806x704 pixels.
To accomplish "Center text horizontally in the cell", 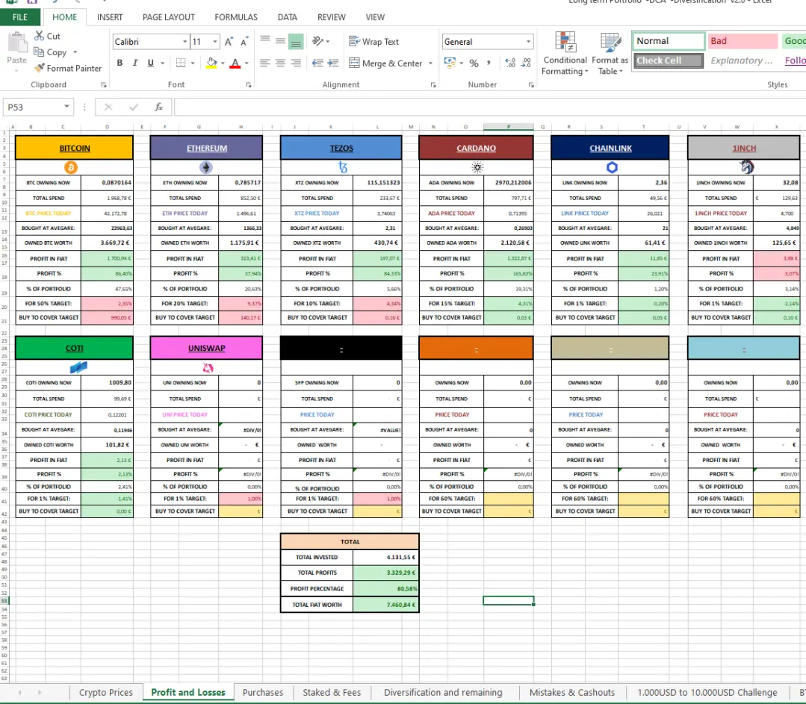I will [280, 63].
